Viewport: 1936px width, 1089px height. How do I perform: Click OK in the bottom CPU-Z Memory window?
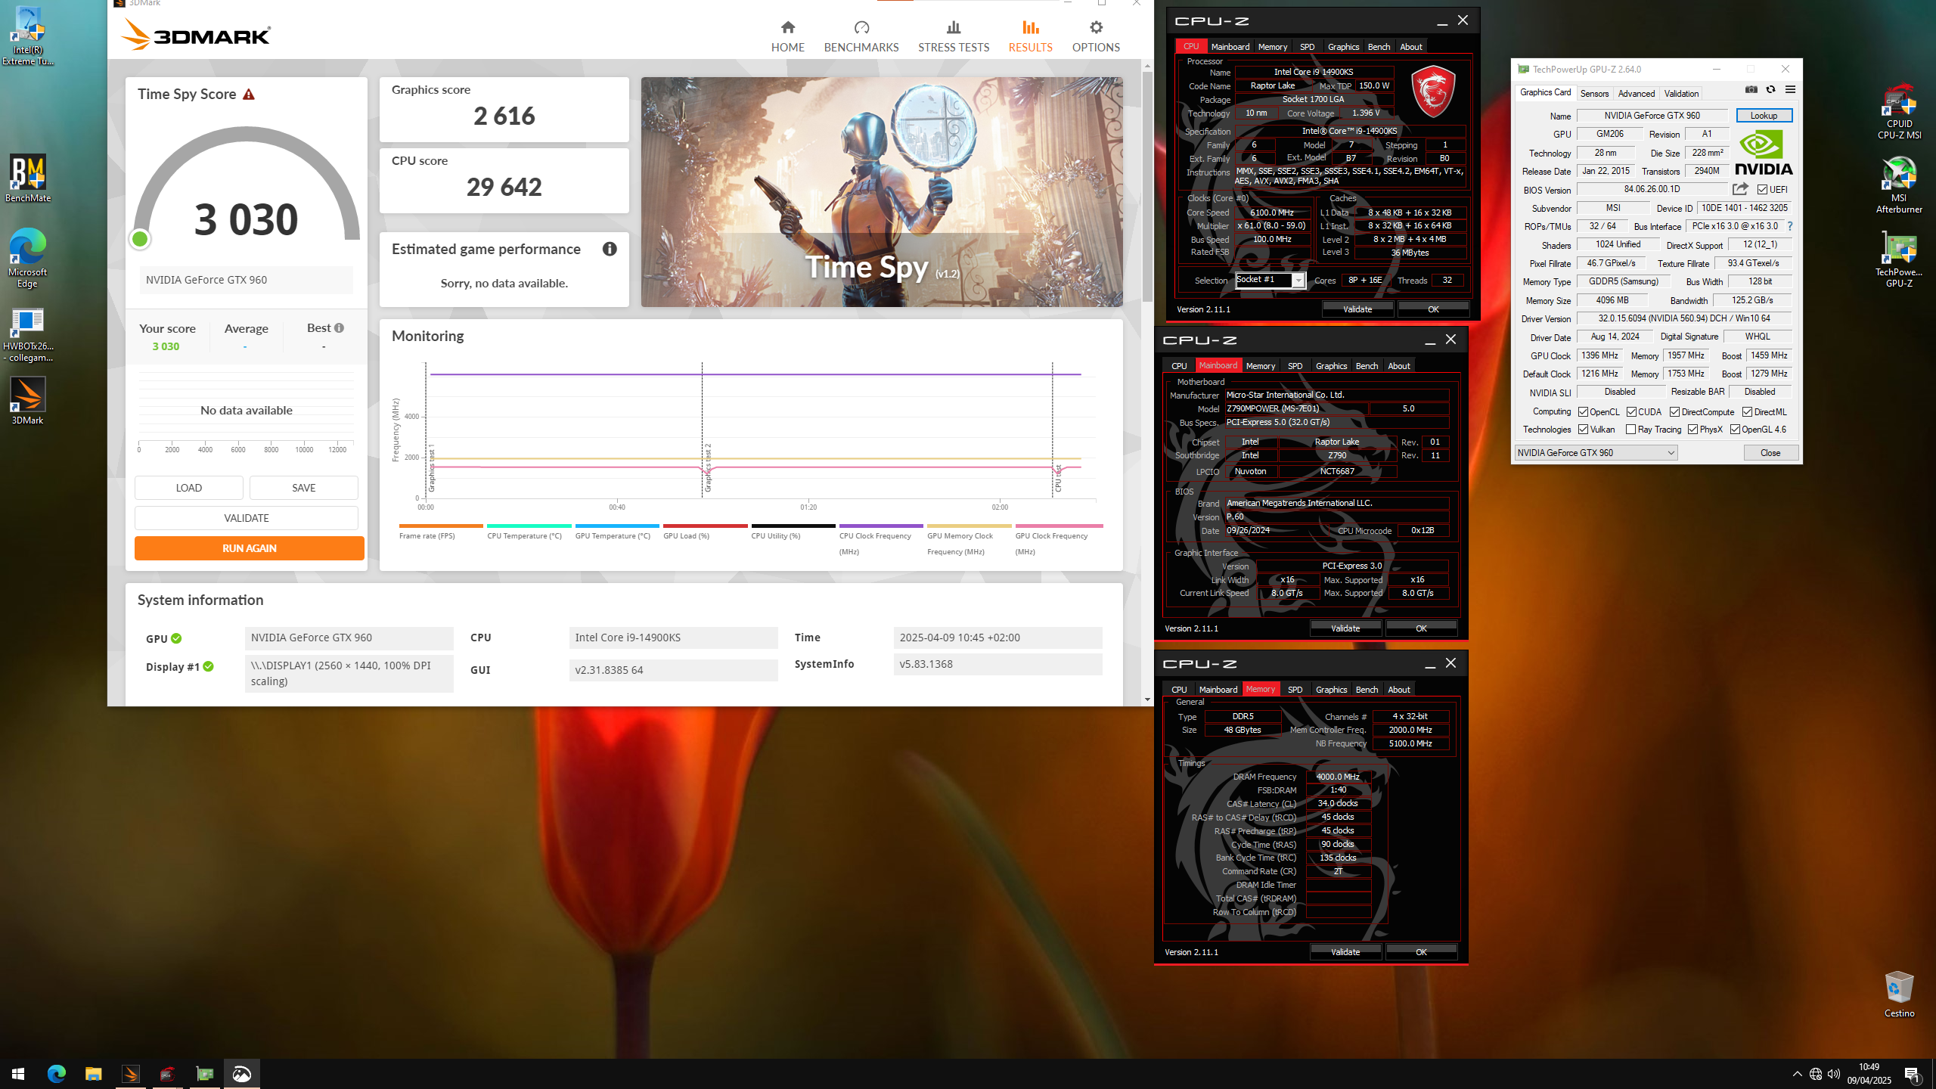pos(1421,952)
